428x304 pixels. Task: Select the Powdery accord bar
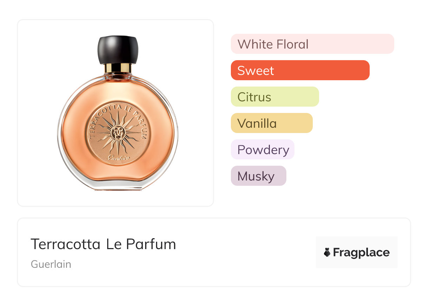[x=262, y=150]
